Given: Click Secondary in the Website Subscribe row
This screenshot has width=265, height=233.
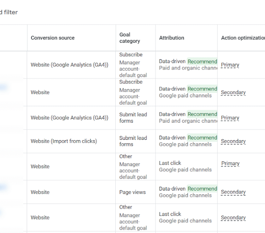Looking at the screenshot, I should (x=233, y=93).
